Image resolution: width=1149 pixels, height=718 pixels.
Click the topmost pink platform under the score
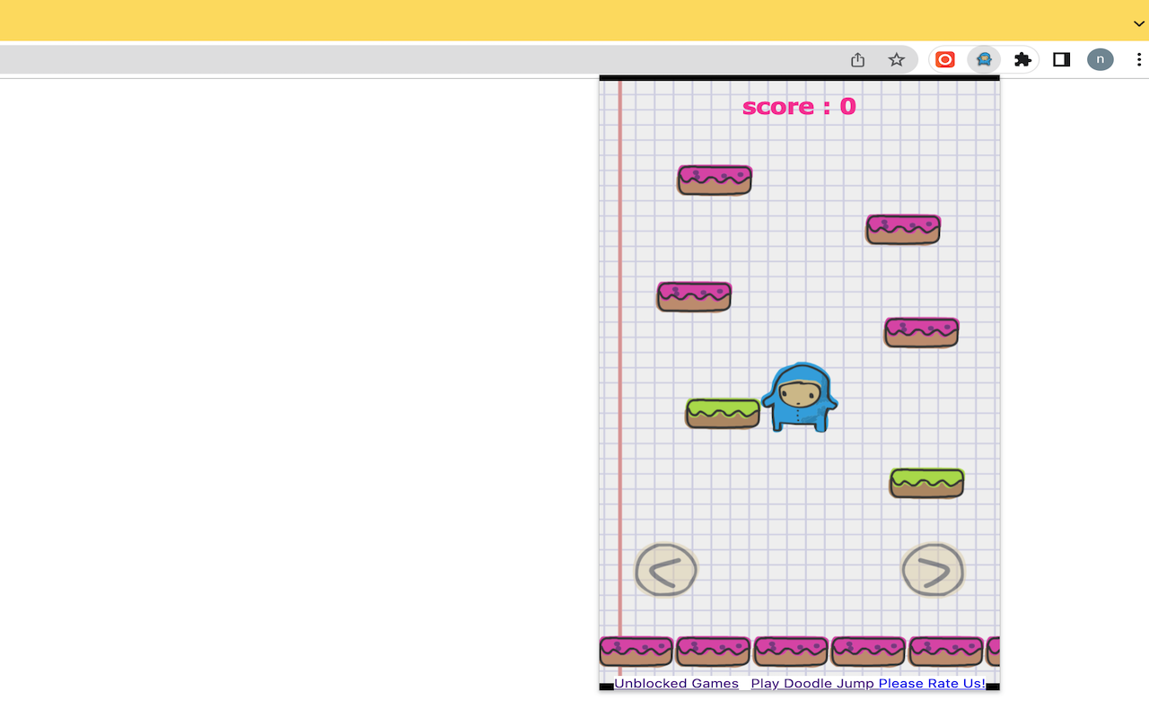coord(715,179)
